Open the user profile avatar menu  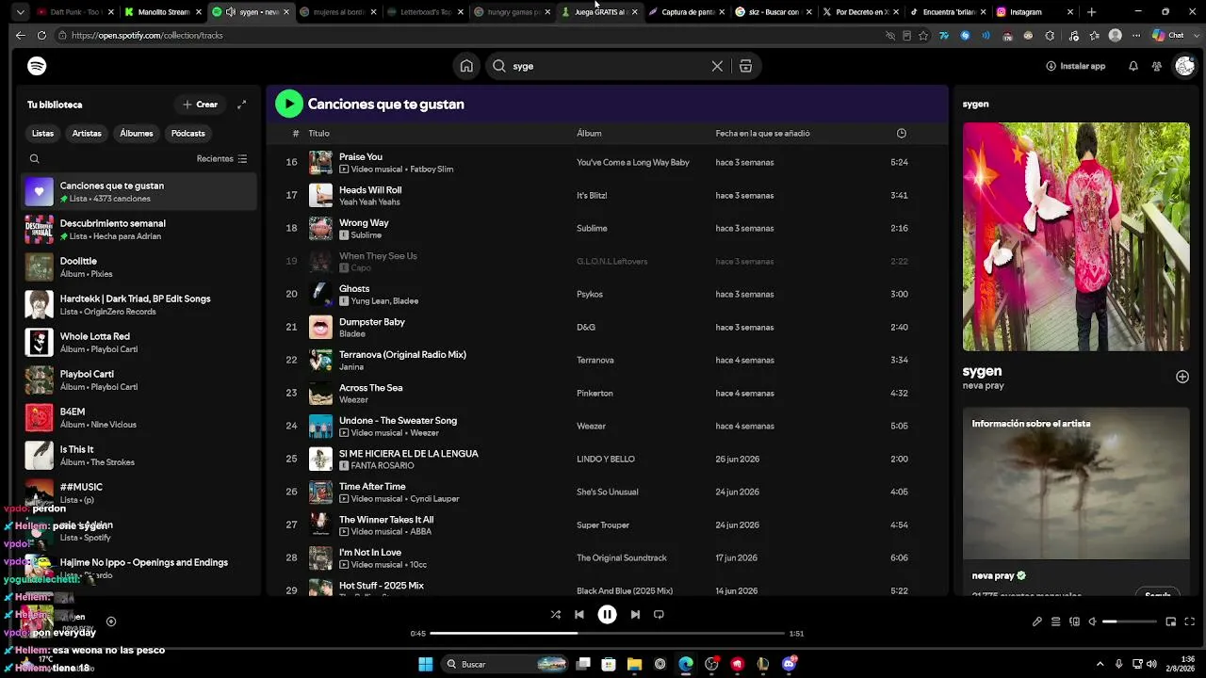pyautogui.click(x=1184, y=66)
